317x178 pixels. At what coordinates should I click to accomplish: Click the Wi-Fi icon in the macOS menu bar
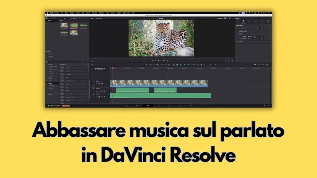pyautogui.click(x=250, y=13)
